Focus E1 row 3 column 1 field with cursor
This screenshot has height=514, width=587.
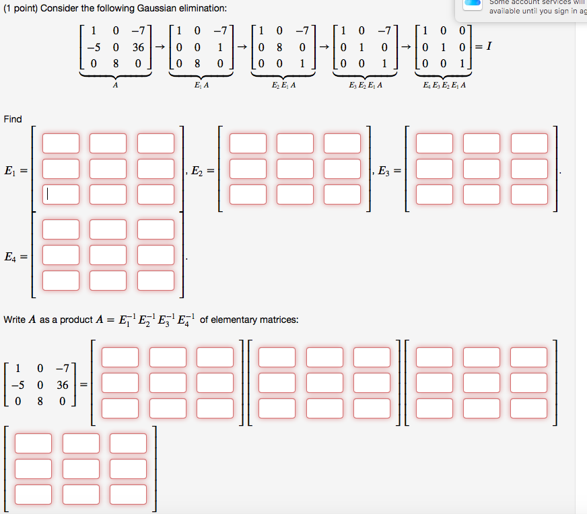(x=61, y=194)
